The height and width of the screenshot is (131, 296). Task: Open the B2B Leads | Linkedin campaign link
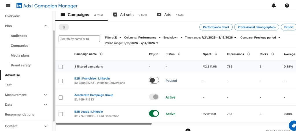click(88, 111)
